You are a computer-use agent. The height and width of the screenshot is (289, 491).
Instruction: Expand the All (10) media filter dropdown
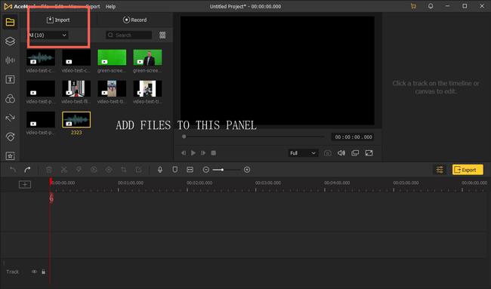click(48, 35)
